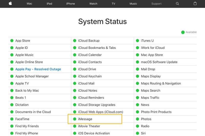Image resolution: width=205 pixels, height=136 pixels.
Task: Click the Apple logo icon
Action: [11, 4]
